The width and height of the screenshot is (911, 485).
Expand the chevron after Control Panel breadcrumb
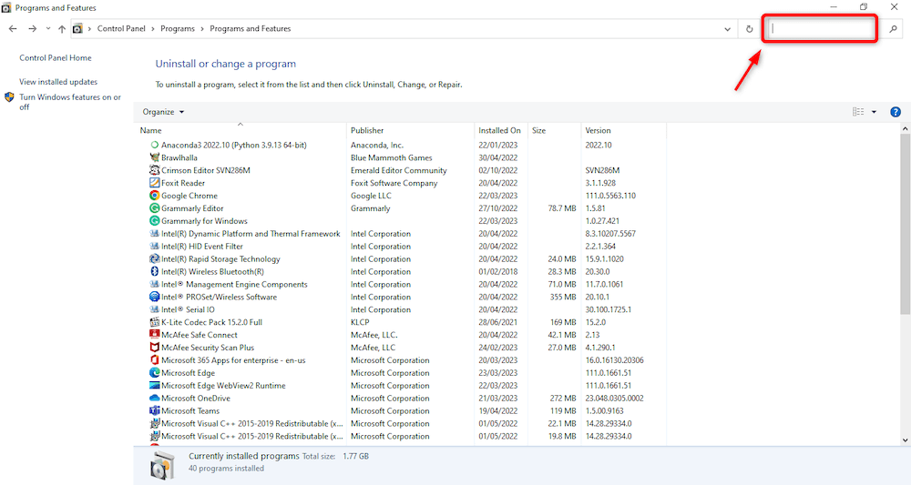(153, 28)
